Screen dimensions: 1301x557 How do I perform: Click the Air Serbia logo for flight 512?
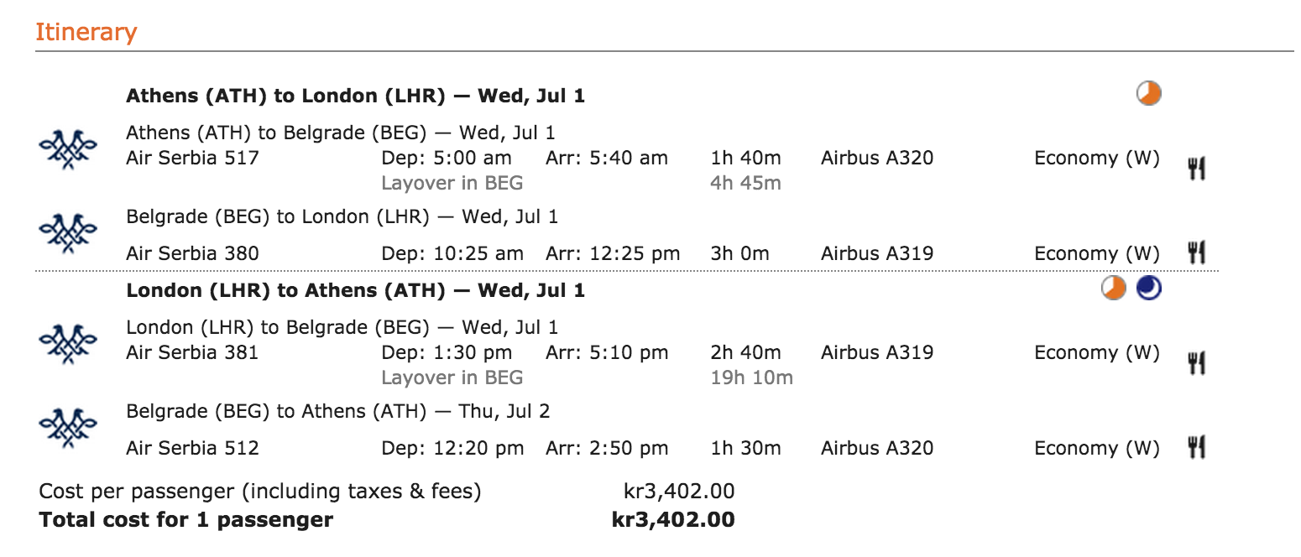68,426
